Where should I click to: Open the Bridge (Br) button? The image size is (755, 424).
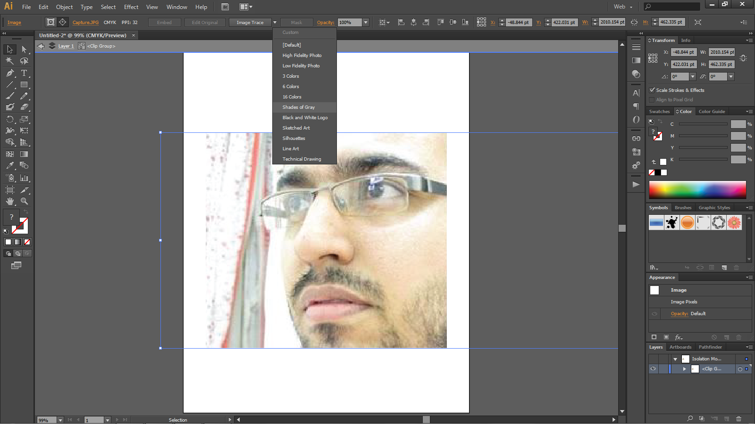[x=225, y=7]
